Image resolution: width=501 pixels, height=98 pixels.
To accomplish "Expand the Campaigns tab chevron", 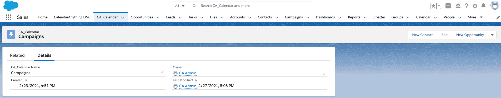I will pyautogui.click(x=308, y=18).
